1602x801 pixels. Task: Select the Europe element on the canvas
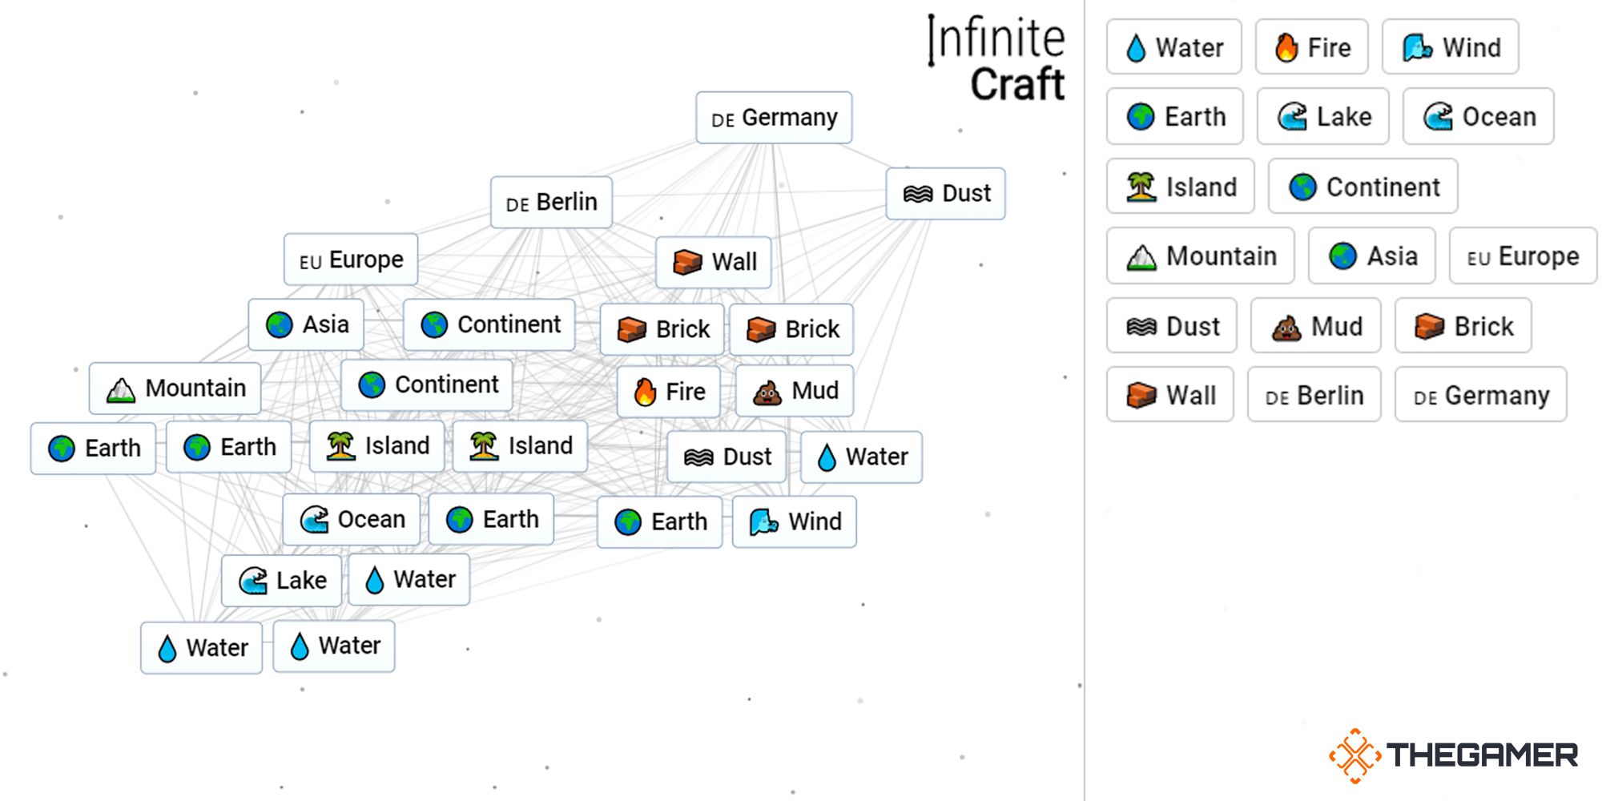coord(351,260)
